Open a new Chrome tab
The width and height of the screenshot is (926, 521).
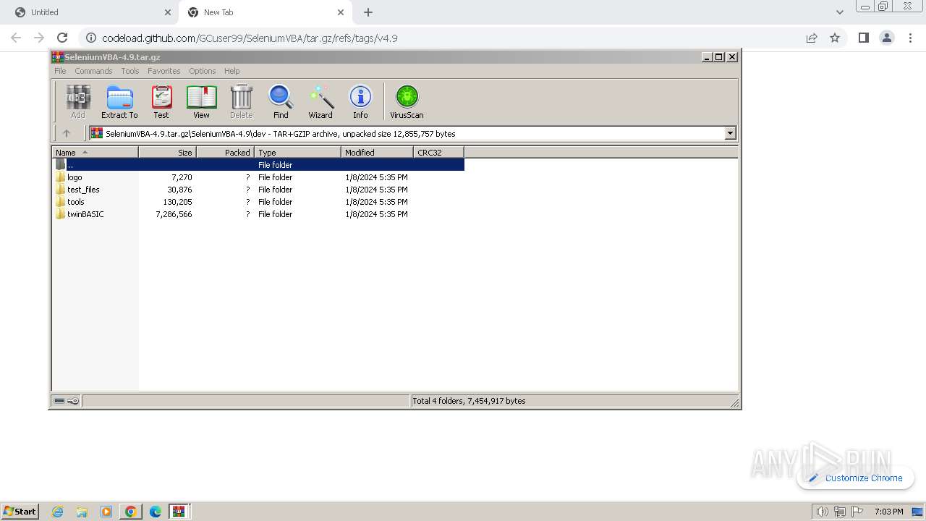tap(368, 12)
